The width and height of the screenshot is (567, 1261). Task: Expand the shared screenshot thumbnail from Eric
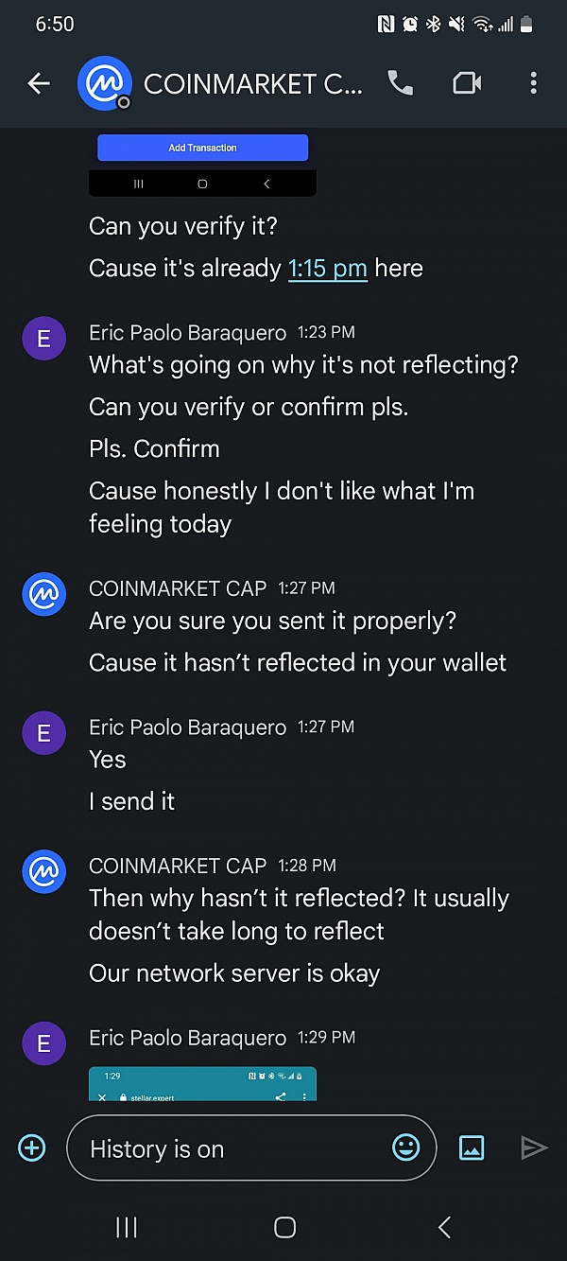[x=202, y=1085]
